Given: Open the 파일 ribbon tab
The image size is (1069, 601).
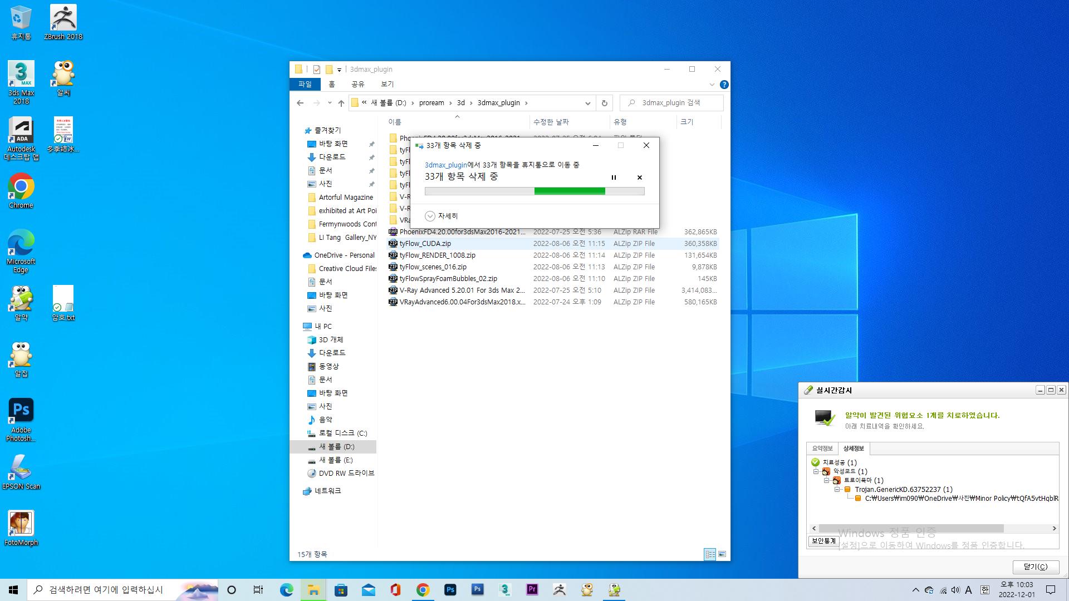Looking at the screenshot, I should tap(305, 84).
